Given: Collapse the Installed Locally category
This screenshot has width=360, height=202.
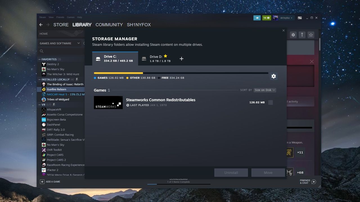Looking at the screenshot, I should tap(39, 79).
